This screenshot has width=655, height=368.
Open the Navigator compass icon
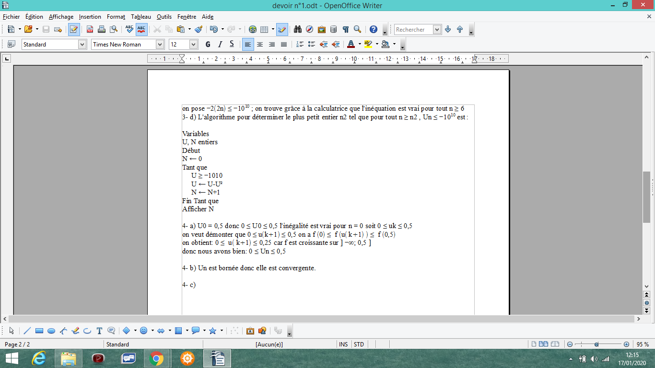tap(310, 29)
